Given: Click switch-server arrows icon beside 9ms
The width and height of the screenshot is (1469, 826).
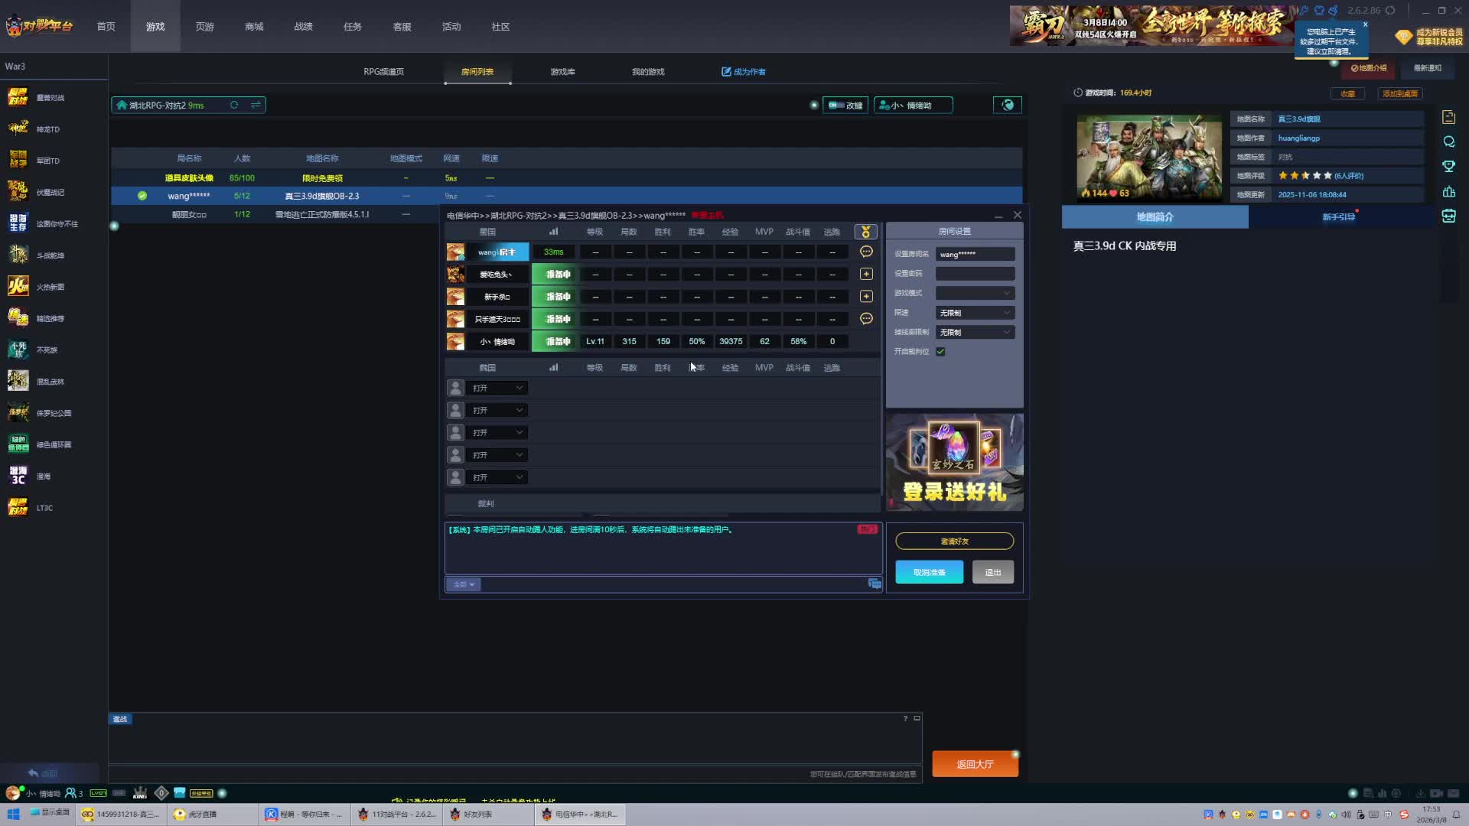Looking at the screenshot, I should (256, 105).
